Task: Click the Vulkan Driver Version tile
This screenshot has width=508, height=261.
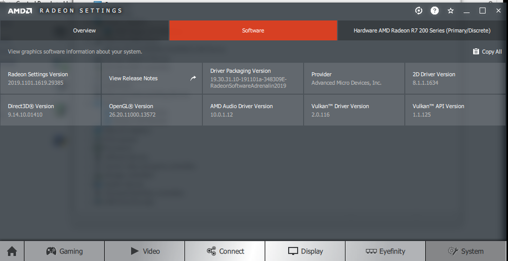Action: 354,110
